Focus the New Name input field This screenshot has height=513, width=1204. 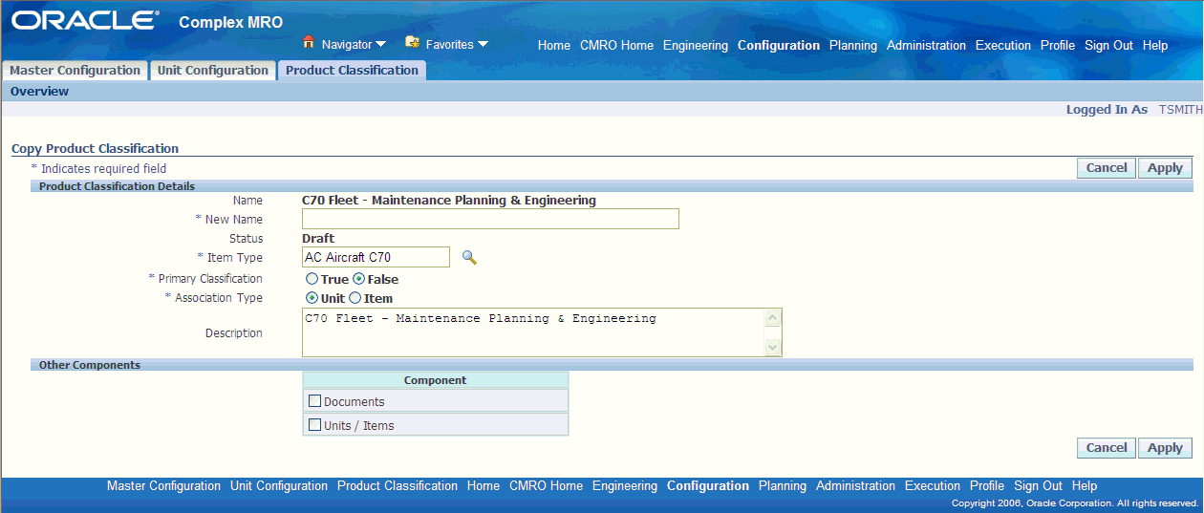coord(490,219)
